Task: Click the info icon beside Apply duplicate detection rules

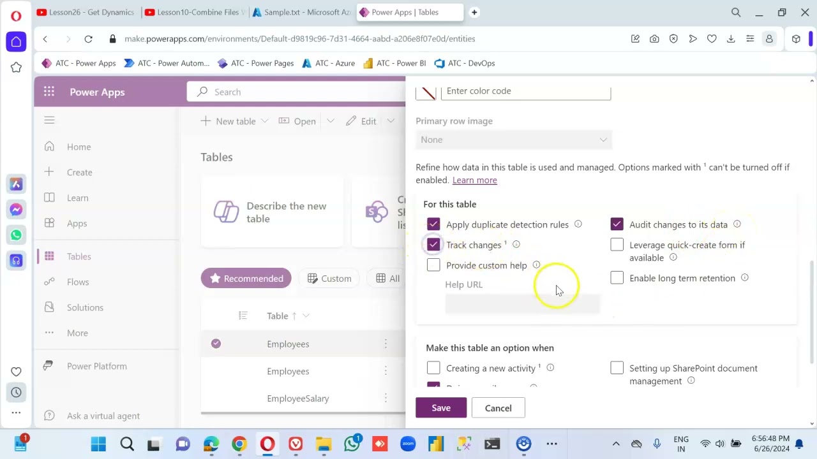Action: [578, 224]
